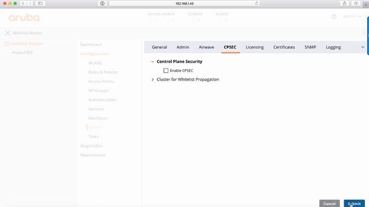Switch to the Admin tab
The height and width of the screenshot is (207, 369).
(x=183, y=47)
